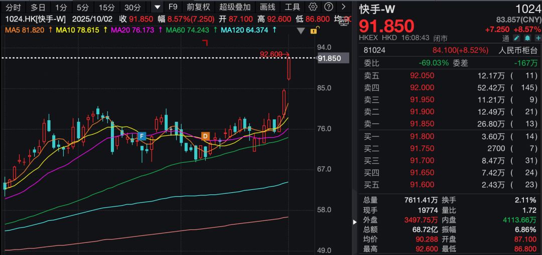Select the 15分 period tab
This screenshot has width=542, height=255.
106,7
